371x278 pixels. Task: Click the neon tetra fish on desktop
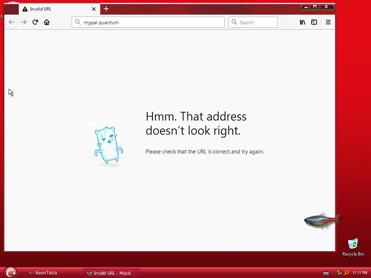tap(322, 220)
